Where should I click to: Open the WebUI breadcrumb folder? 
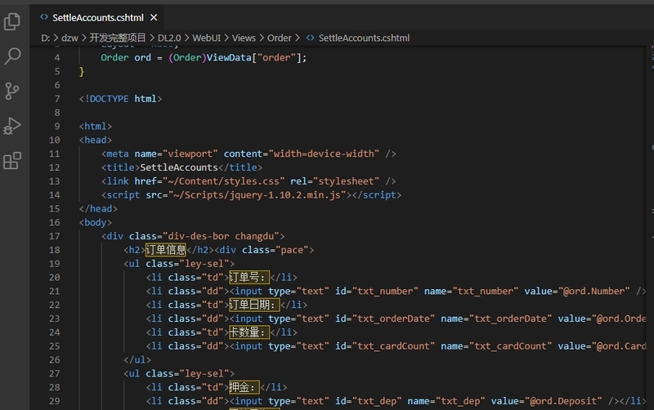point(207,38)
